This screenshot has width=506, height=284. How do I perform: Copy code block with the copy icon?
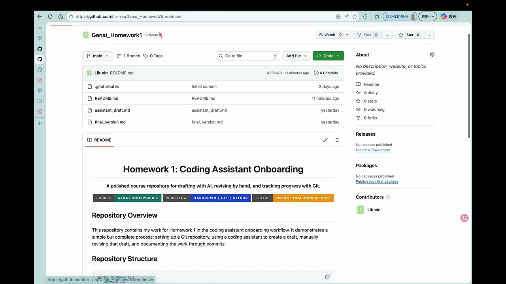point(327,276)
